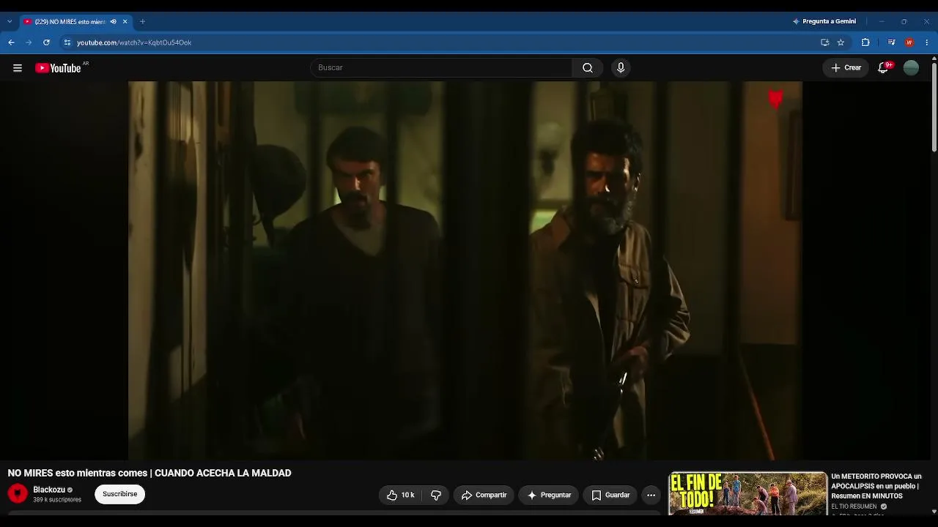The width and height of the screenshot is (938, 527).
Task: Start voice search with microphone
Action: (621, 68)
